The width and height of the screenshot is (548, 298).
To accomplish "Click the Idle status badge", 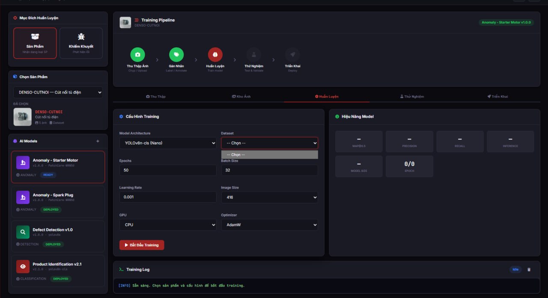I will click(x=515, y=269).
